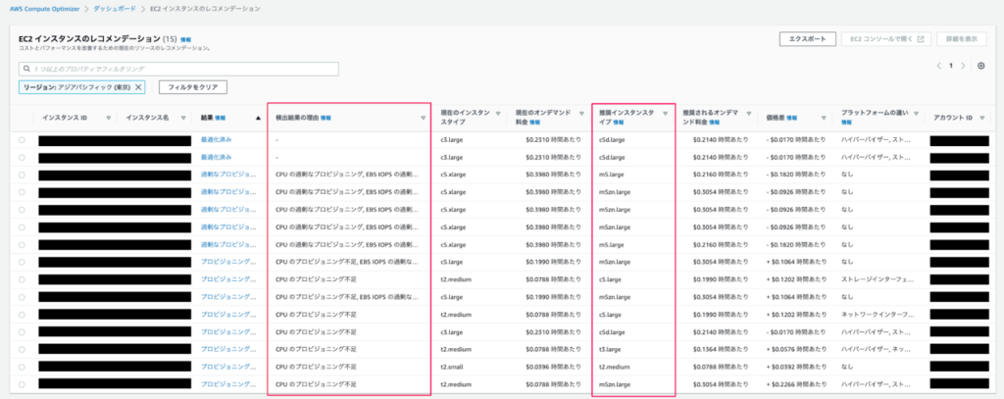Click the $0.0396 時間あたり price cell
1004x399 pixels.
pyautogui.click(x=553, y=367)
